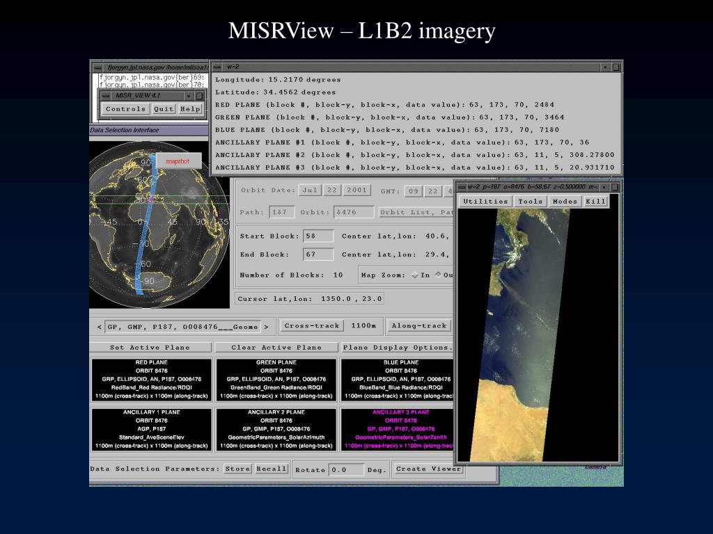Screen dimensions: 713x534
Task: Select the BLUE PLANE panel
Action: 398,380
